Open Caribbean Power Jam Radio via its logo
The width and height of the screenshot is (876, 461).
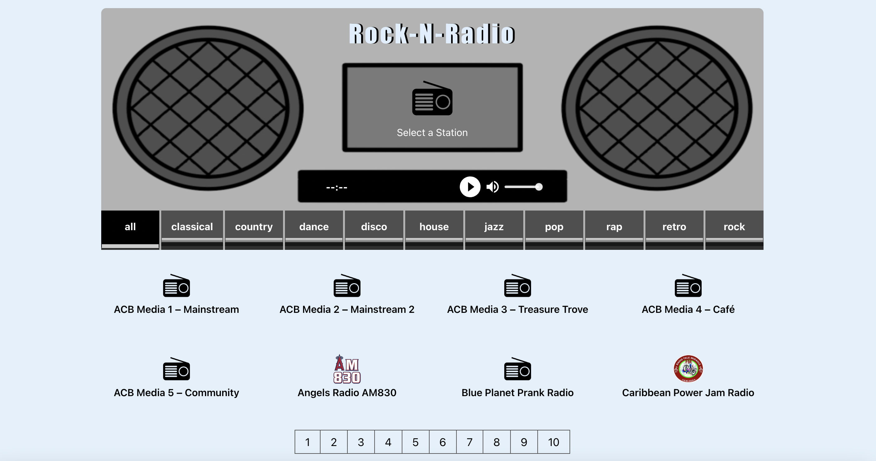[688, 369]
